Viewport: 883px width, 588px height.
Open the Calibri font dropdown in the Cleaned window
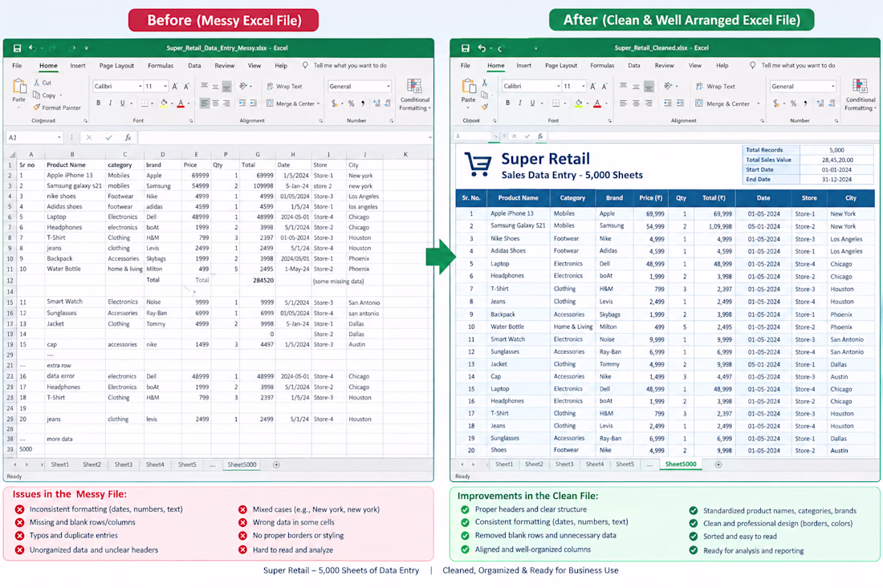click(x=558, y=87)
